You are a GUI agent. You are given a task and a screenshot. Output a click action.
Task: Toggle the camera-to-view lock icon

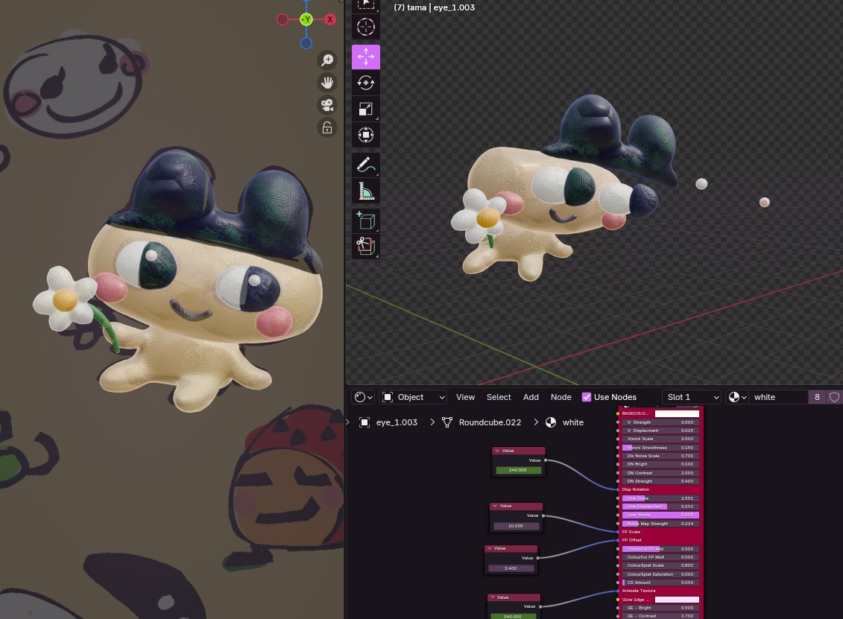(x=327, y=128)
